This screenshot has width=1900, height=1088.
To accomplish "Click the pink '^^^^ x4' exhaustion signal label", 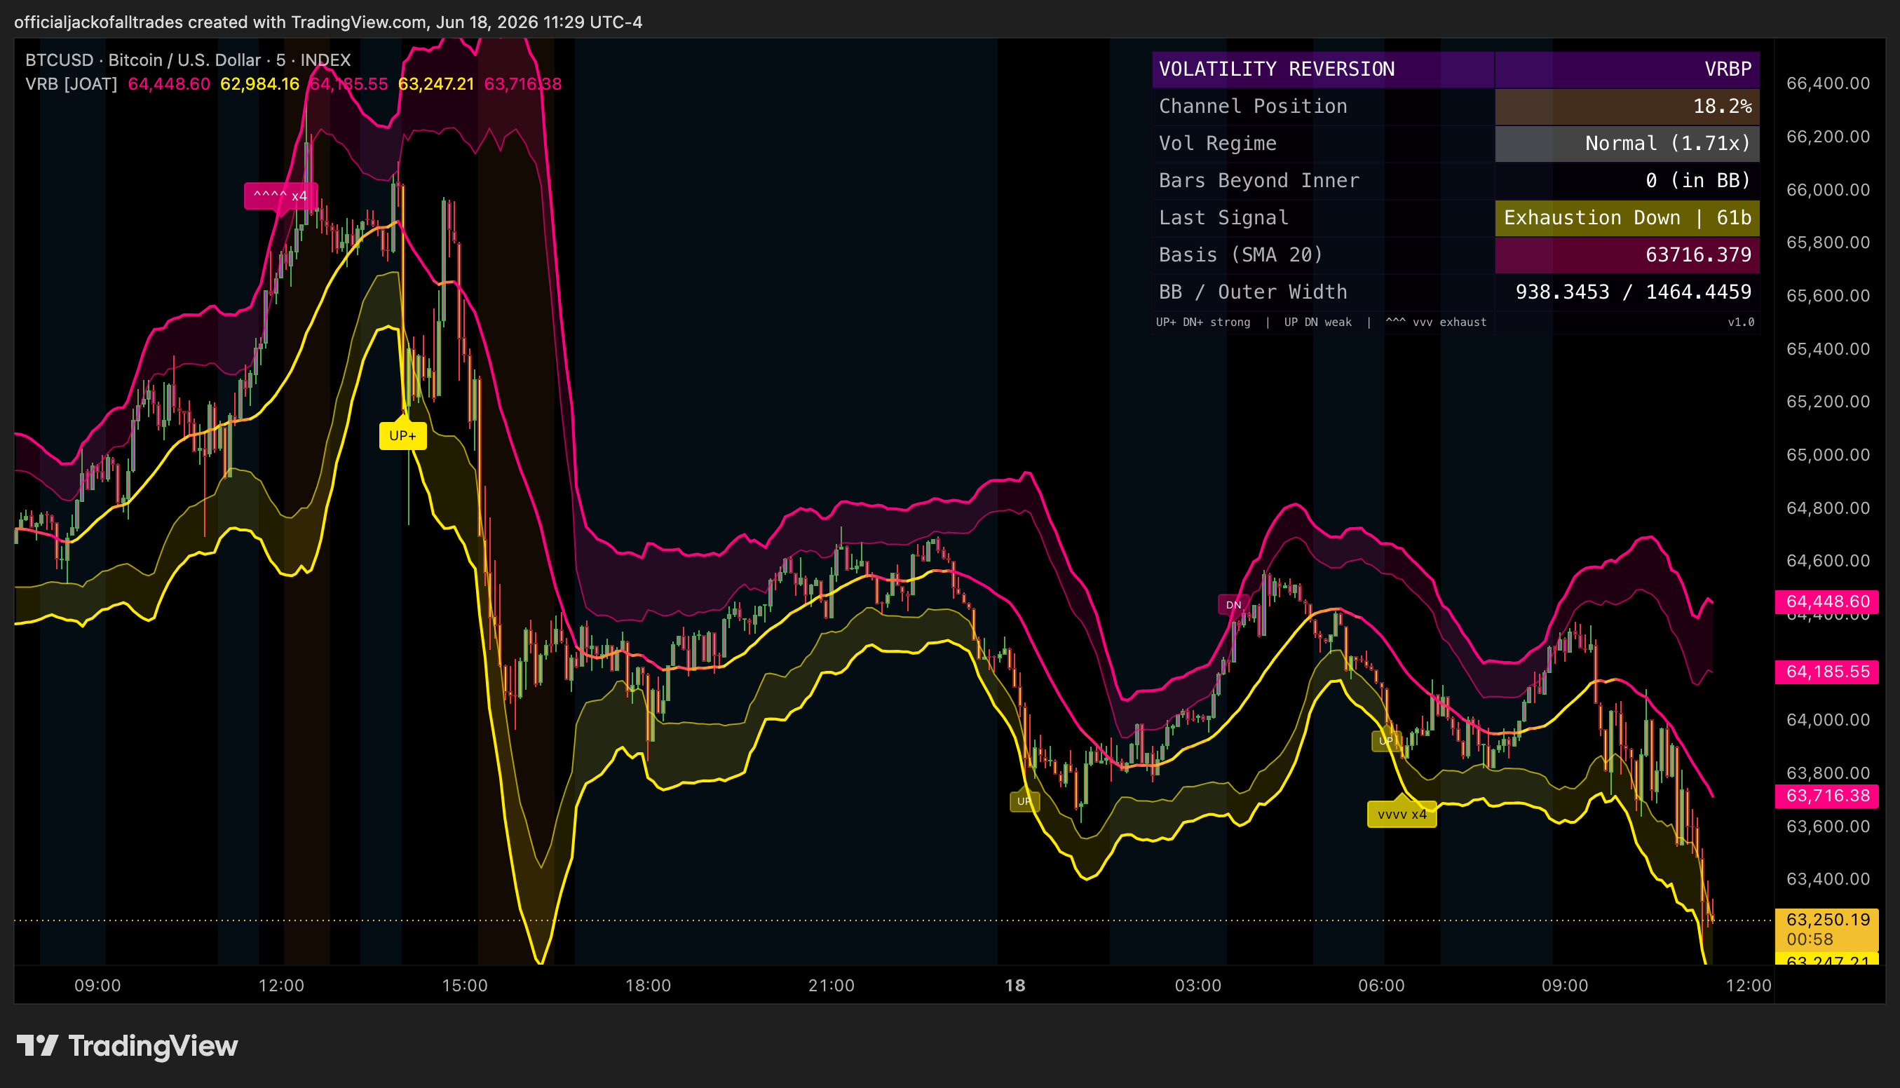I will (x=280, y=196).
